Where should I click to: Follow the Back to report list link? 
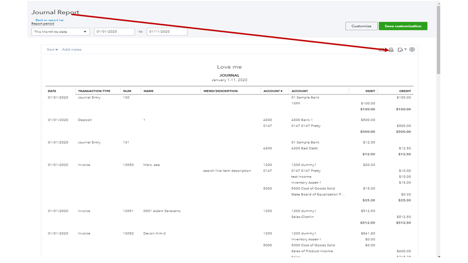pos(50,20)
